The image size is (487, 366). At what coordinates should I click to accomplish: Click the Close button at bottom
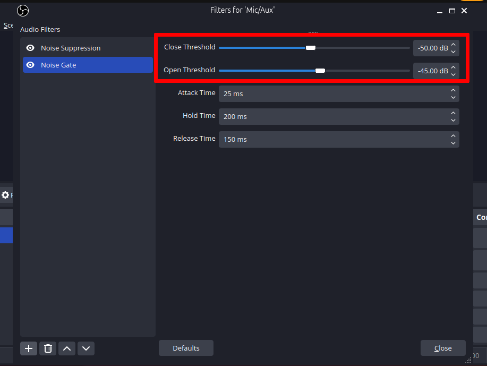[x=443, y=348]
